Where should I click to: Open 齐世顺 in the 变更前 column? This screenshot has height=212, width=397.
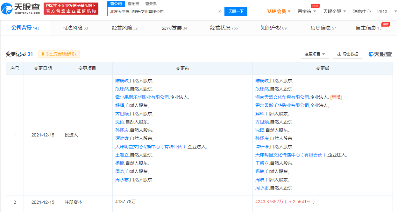coord(122,114)
